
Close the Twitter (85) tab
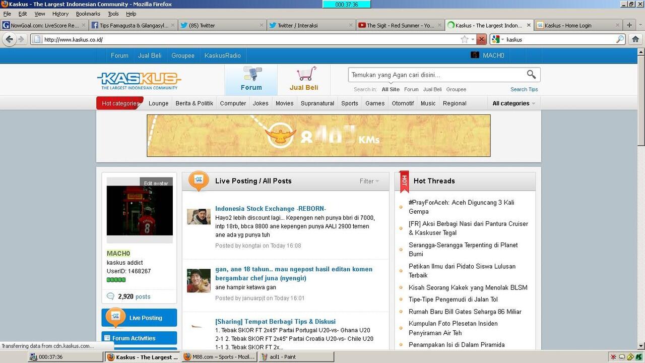pos(262,25)
